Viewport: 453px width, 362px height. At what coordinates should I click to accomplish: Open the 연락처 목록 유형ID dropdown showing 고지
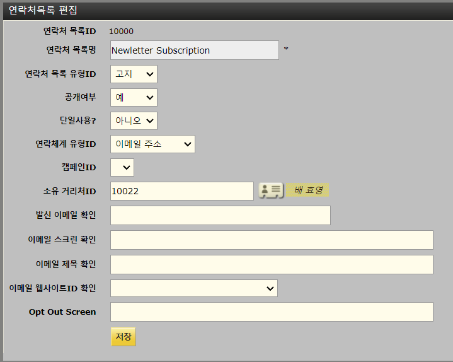134,74
